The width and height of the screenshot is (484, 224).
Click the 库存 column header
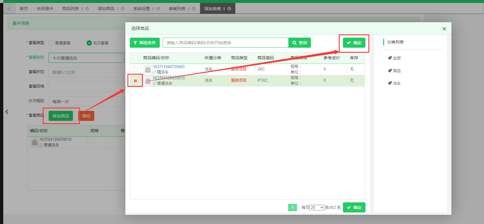click(354, 58)
